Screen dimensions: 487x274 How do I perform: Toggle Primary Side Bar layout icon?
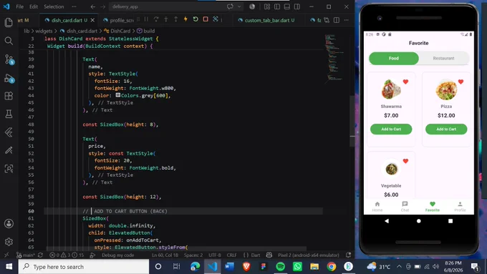[x=277, y=6]
